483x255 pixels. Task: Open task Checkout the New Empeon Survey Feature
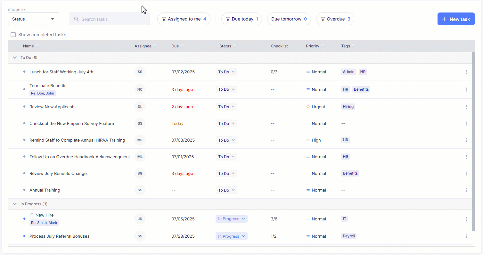[x=72, y=123]
